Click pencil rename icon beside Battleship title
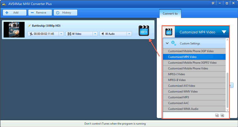Screen dimensions: 238x127 29,26
